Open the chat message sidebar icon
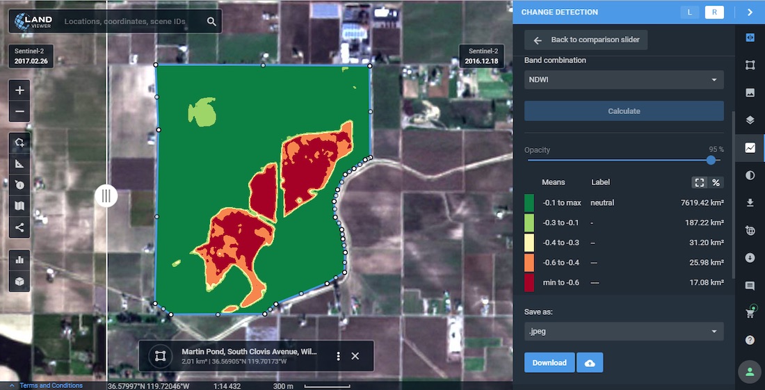 (x=750, y=286)
